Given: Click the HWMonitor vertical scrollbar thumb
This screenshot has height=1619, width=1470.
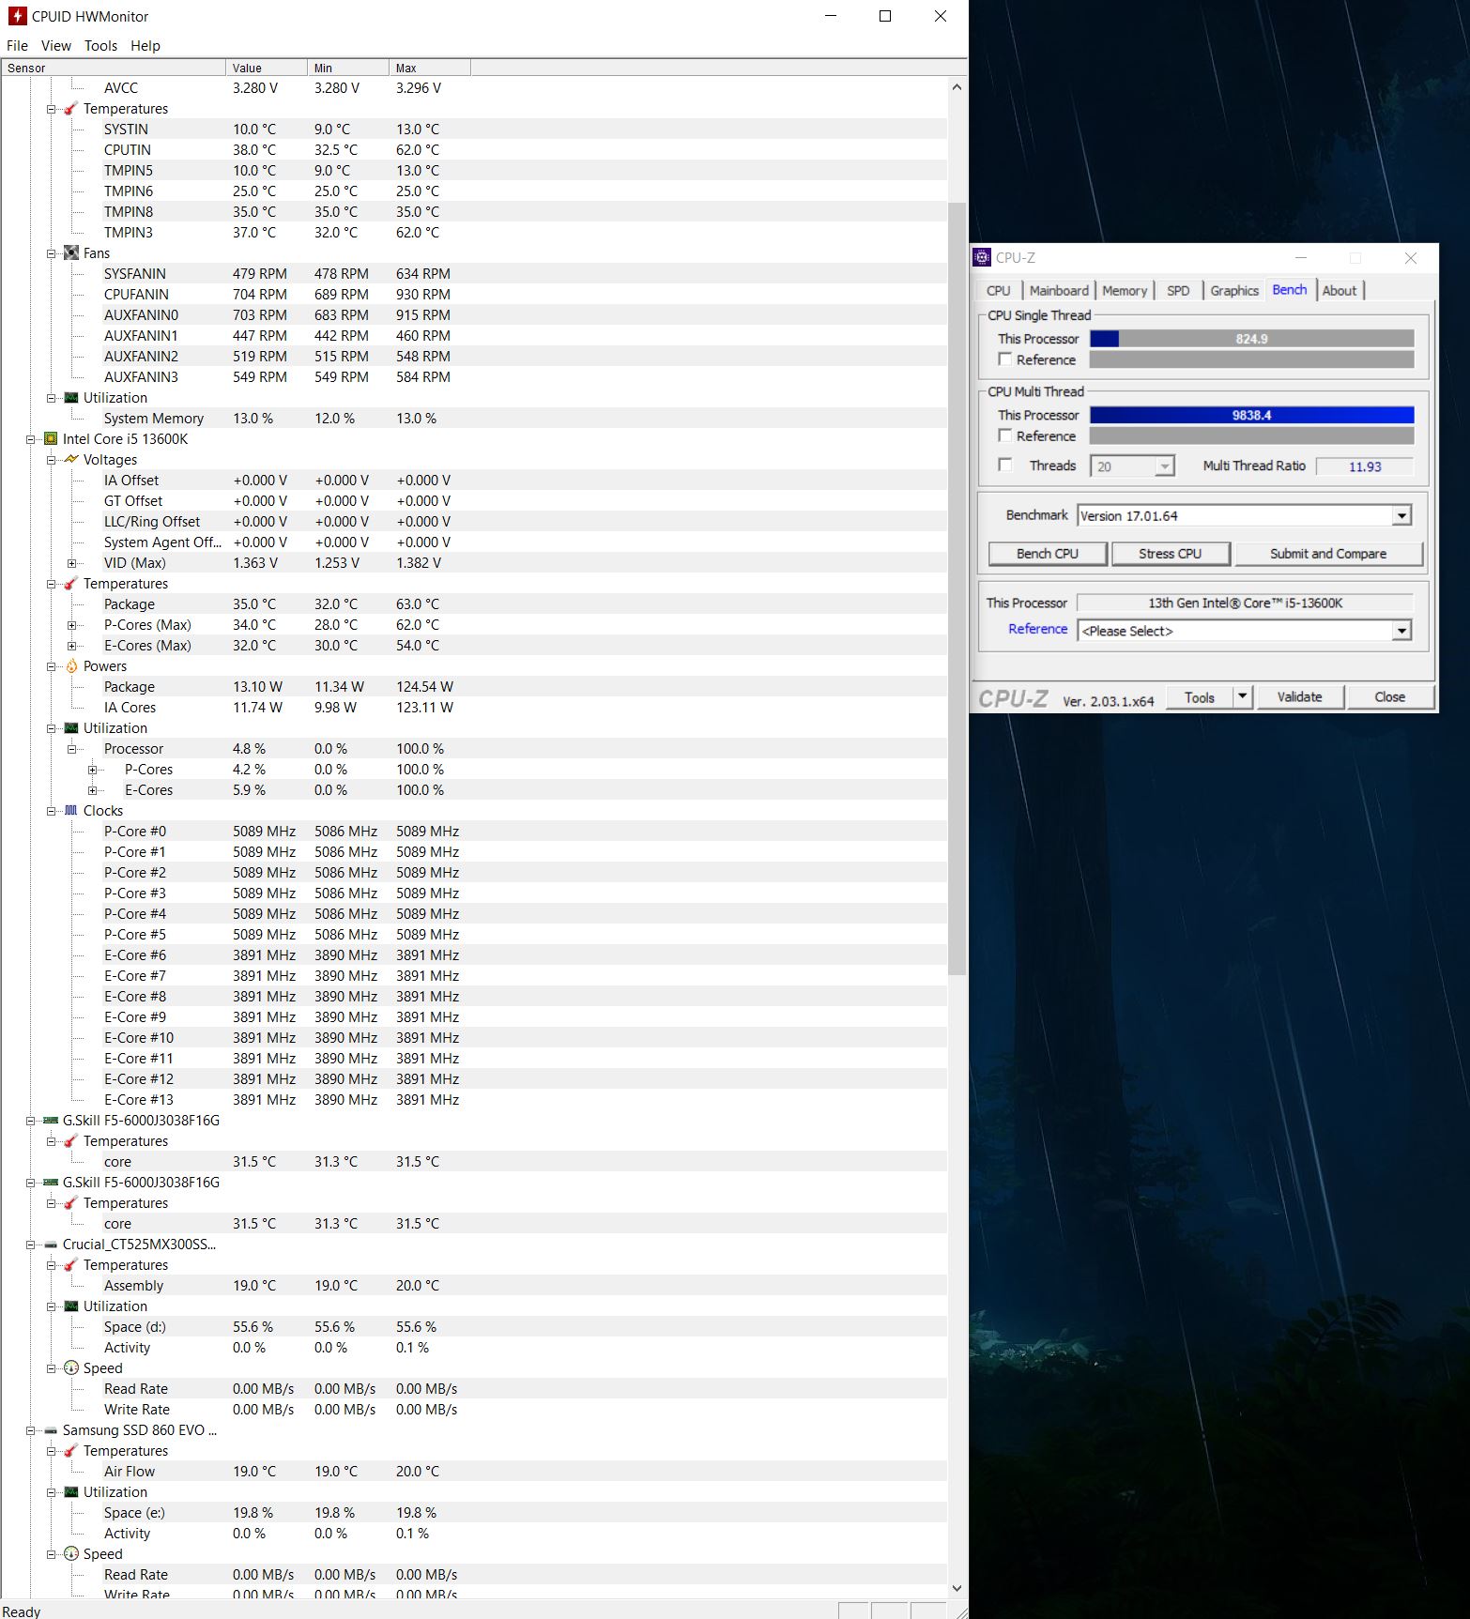Looking at the screenshot, I should [957, 588].
